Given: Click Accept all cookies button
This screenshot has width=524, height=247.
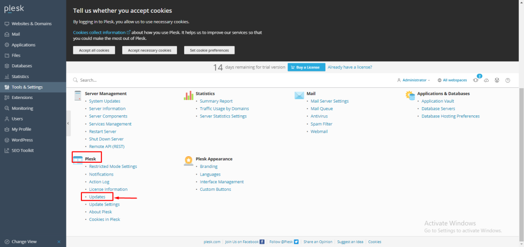Looking at the screenshot, I should pyautogui.click(x=94, y=50).
